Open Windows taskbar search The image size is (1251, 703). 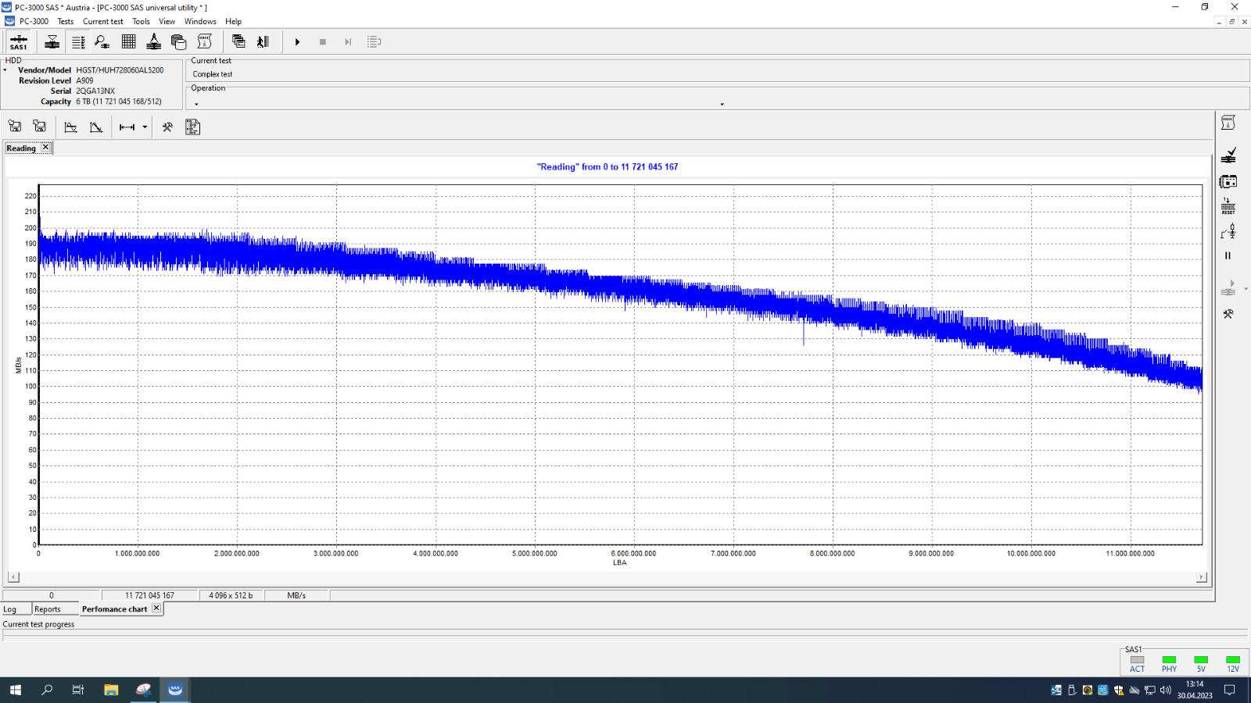[x=47, y=690]
